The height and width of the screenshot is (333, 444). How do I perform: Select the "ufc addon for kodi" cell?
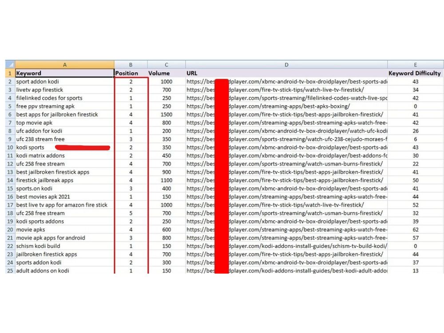click(x=64, y=131)
